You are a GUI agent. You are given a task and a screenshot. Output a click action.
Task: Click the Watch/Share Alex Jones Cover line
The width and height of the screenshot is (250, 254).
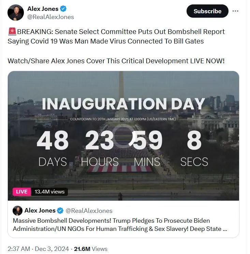(116, 61)
